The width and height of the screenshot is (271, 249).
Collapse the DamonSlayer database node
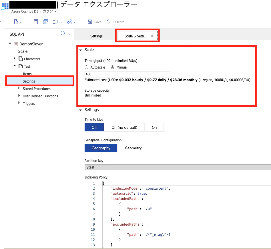click(10, 43)
